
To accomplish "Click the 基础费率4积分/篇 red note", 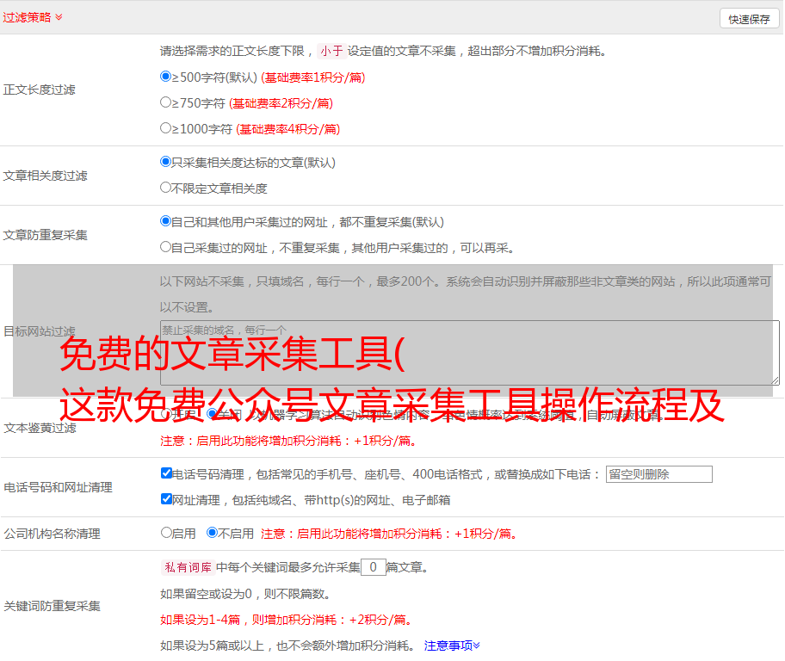I will 287,129.
